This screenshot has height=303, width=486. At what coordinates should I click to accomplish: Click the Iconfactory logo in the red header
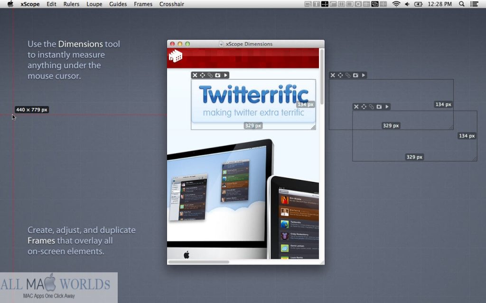click(x=176, y=56)
